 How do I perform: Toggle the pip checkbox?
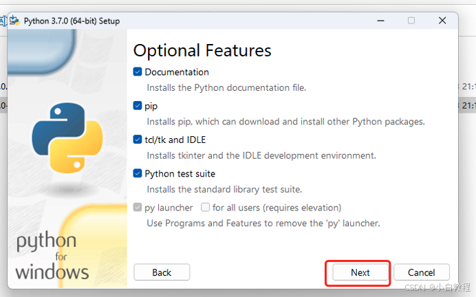[138, 106]
